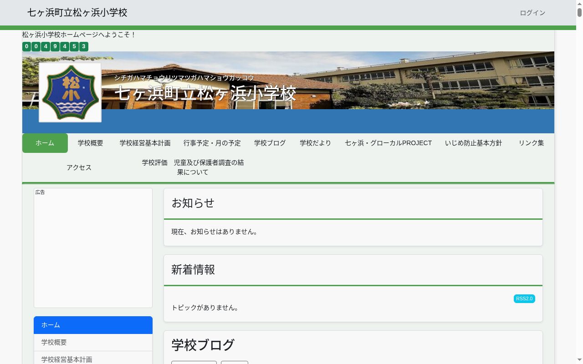The width and height of the screenshot is (583, 364).
Task: Go to 行事予定・月の予定 menu item
Action: (x=212, y=143)
